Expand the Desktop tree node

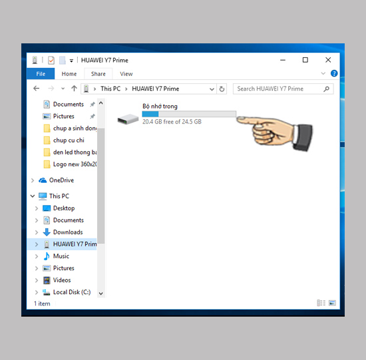click(x=37, y=209)
